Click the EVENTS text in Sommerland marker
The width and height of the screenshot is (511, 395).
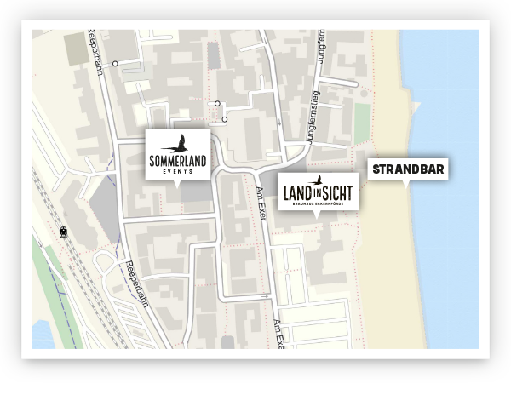point(178,171)
